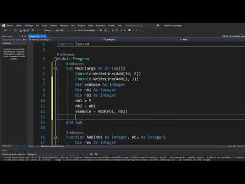
Task: Open the Outils menu
Action: tap(91, 26)
